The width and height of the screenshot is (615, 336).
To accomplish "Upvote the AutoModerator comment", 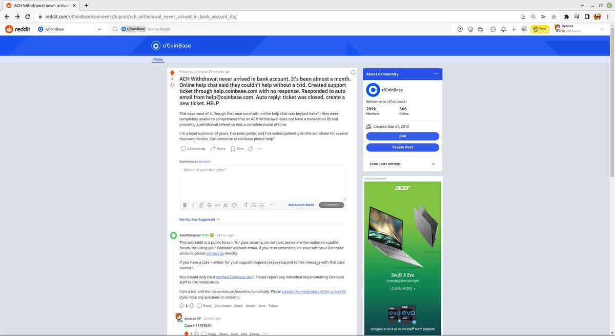I will tap(181, 306).
